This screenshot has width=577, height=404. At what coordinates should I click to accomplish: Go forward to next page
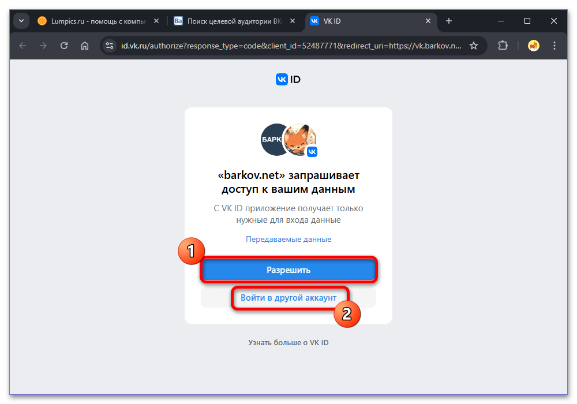43,46
